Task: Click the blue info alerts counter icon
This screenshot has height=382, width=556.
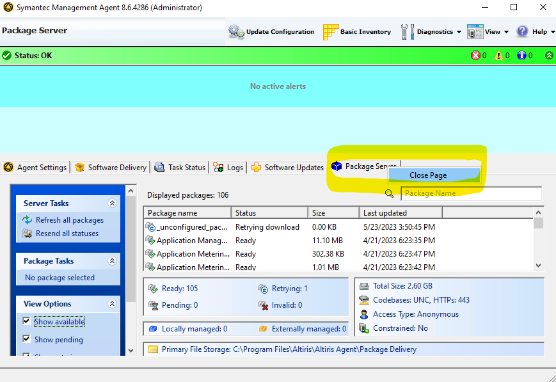Action: click(x=521, y=56)
